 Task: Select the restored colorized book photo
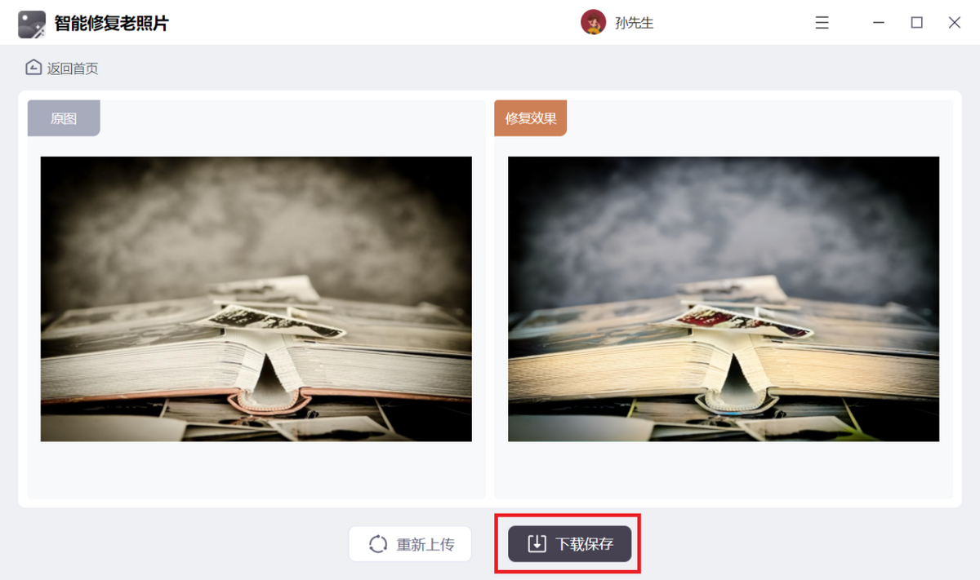click(724, 299)
